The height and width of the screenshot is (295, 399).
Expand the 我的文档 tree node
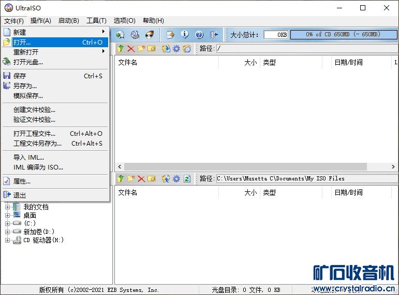point(7,207)
